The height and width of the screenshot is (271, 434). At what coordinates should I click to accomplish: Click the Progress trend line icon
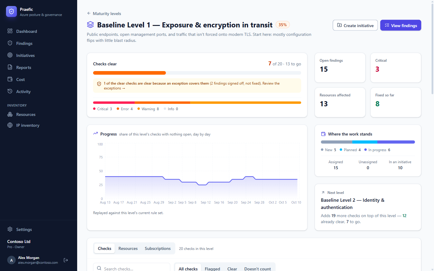[96, 134]
